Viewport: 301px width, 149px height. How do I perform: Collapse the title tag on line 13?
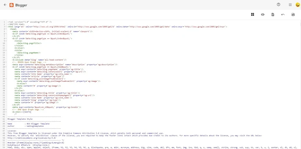6,50
